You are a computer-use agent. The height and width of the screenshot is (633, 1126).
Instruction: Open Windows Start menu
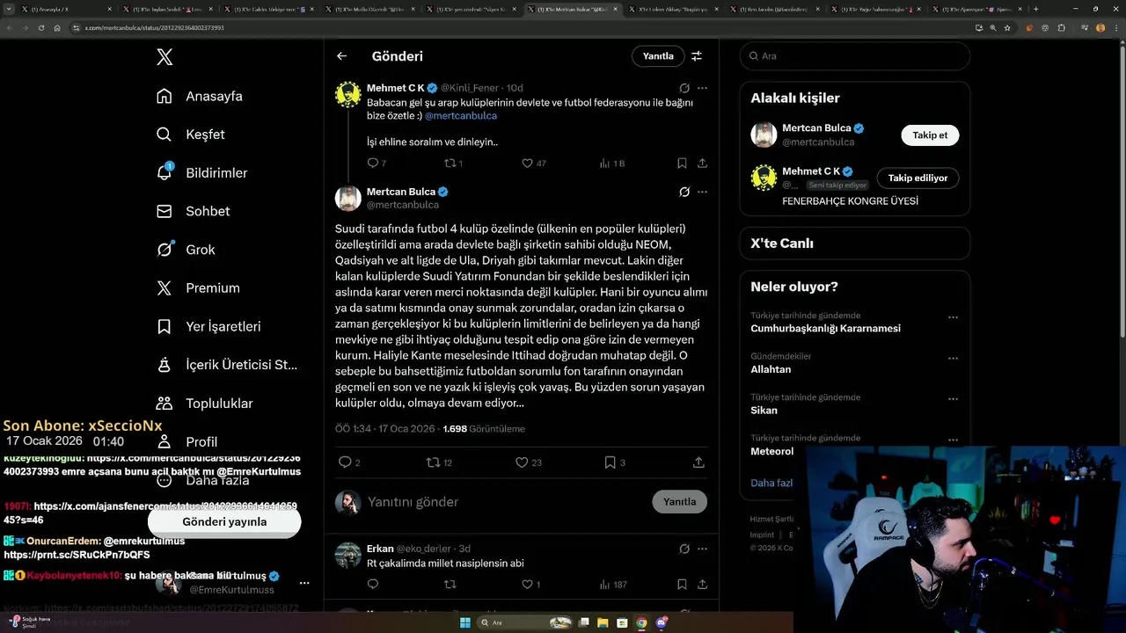coord(465,622)
